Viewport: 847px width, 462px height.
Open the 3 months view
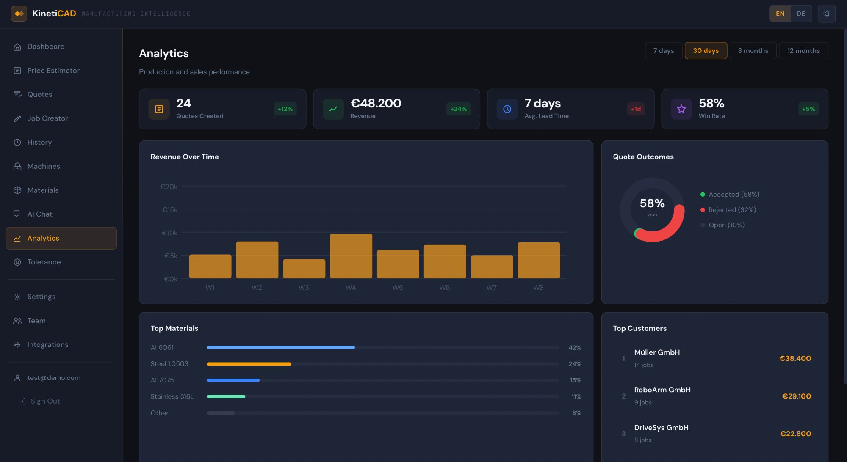point(753,50)
